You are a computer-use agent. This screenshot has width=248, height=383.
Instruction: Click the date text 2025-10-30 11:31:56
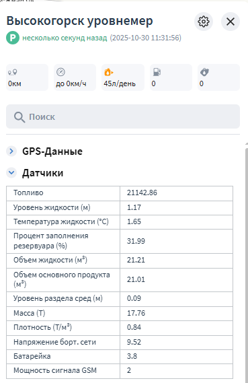(146, 38)
